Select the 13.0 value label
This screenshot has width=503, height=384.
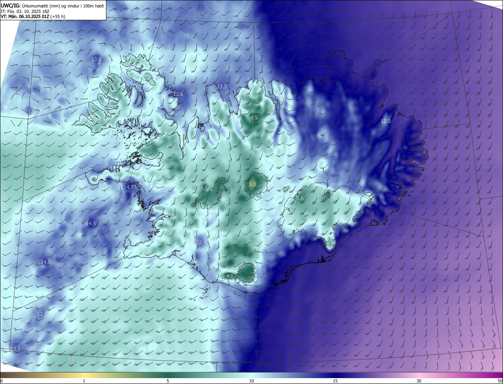coord(29,112)
